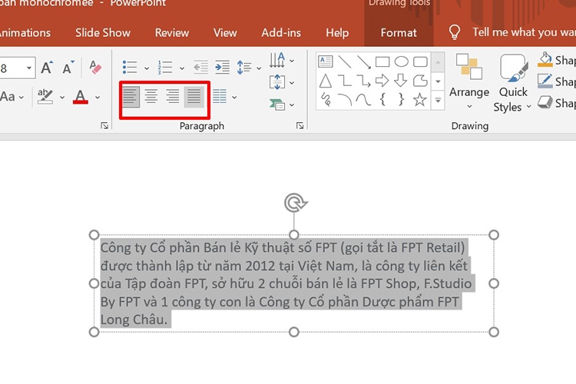This screenshot has width=576, height=384.
Task: Select Curve shape in gallery
Action: pyautogui.click(x=364, y=99)
